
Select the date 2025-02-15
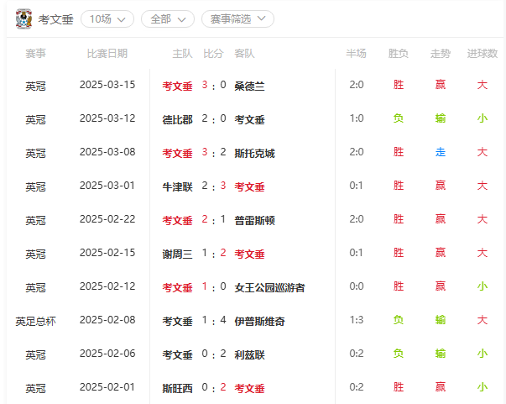point(107,253)
